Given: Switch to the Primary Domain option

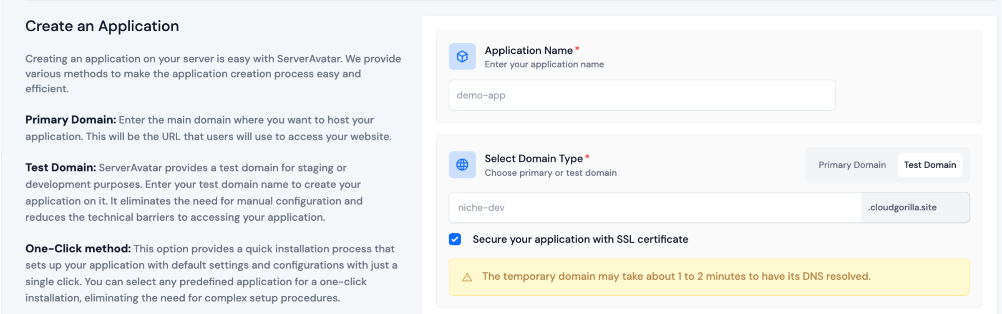Looking at the screenshot, I should 852,165.
